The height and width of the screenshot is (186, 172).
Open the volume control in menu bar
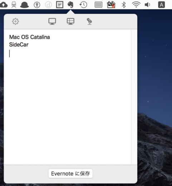147,5
